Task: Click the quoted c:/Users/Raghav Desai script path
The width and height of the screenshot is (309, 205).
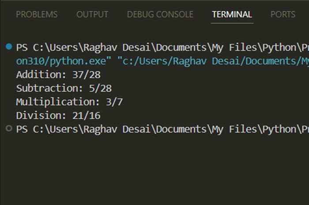Action: pos(213,61)
